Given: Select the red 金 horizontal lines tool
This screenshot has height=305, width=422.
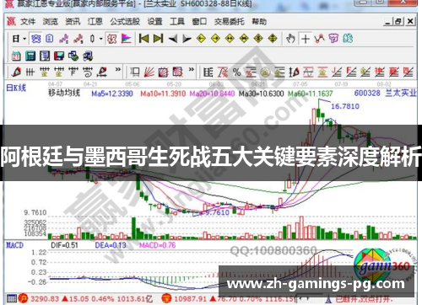Looking at the screenshot, I should point(322,72).
